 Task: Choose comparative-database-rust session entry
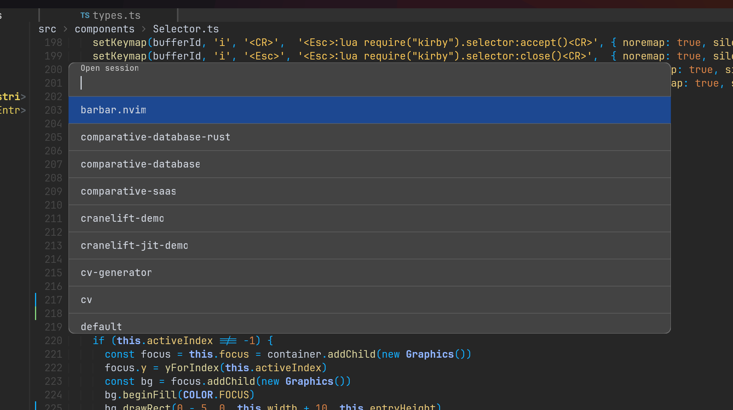[x=369, y=137]
